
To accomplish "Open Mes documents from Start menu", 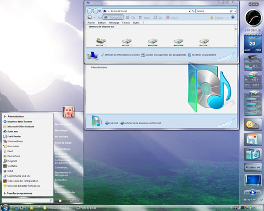I will point(63,124).
